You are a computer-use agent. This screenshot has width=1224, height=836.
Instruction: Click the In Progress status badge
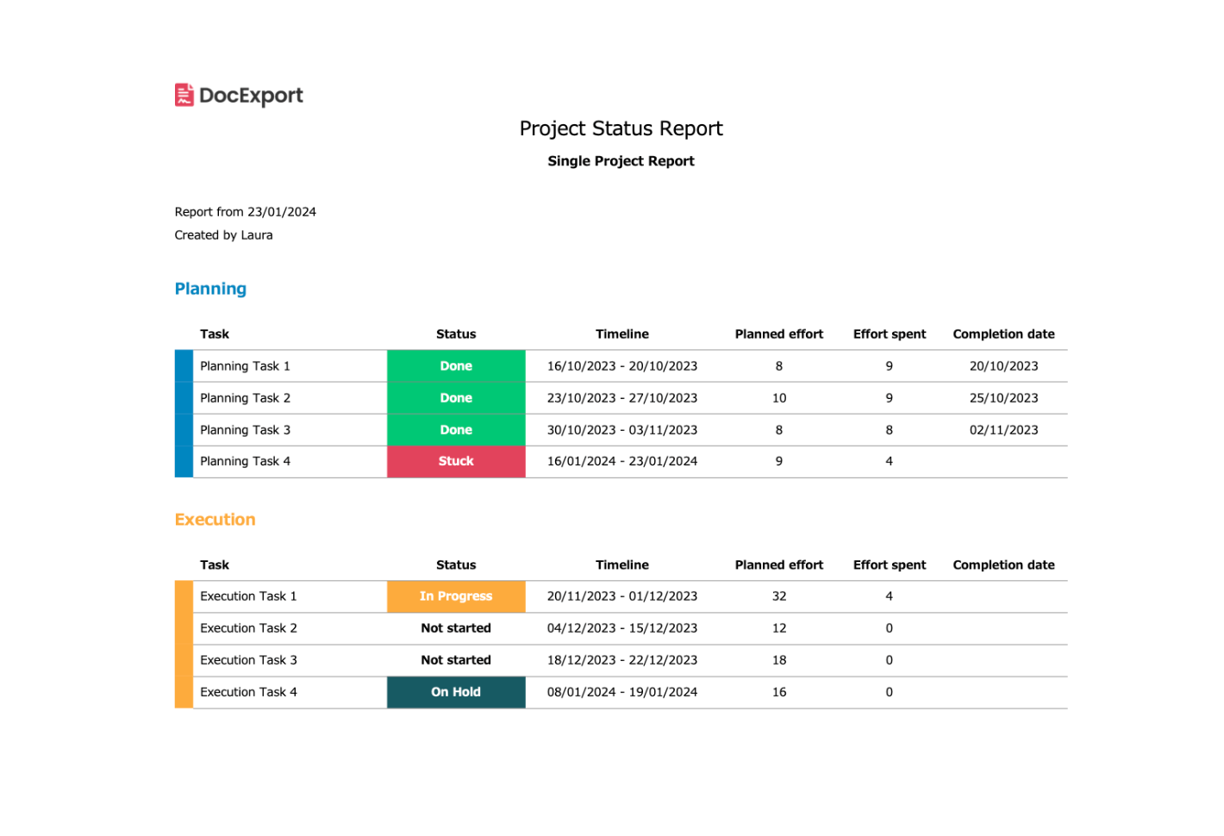click(456, 596)
